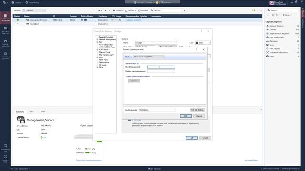Open Manage & Settings view in left sidebar

point(5,56)
